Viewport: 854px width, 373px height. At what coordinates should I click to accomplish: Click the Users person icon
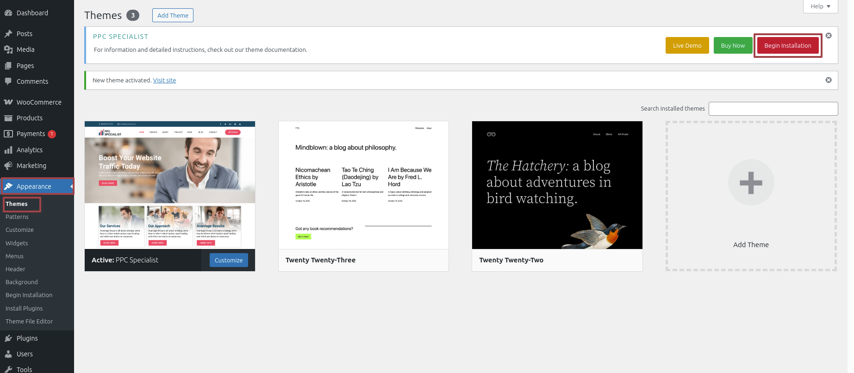coord(8,354)
